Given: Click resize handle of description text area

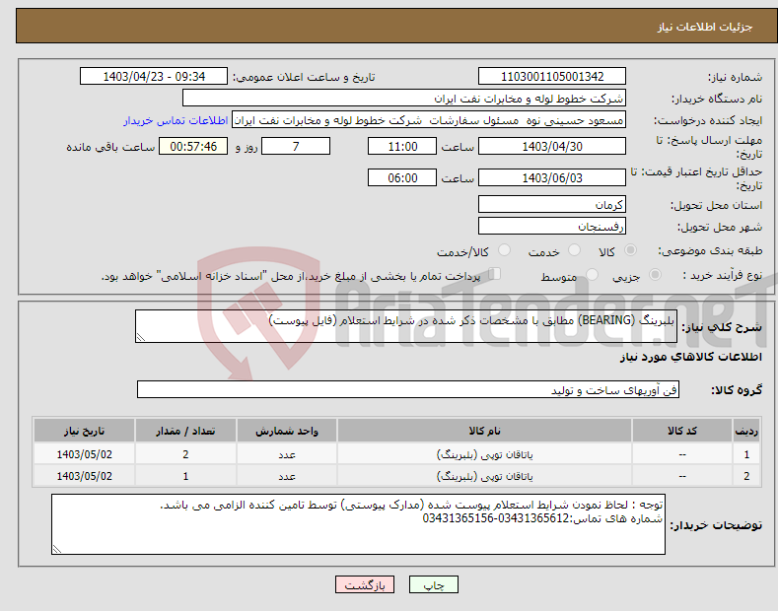Looking at the screenshot, I should [141, 337].
